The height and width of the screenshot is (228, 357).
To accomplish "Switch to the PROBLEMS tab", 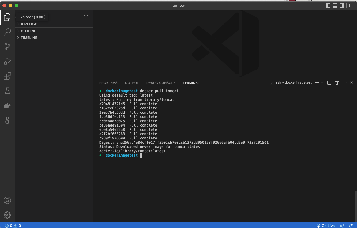I will click(x=108, y=83).
